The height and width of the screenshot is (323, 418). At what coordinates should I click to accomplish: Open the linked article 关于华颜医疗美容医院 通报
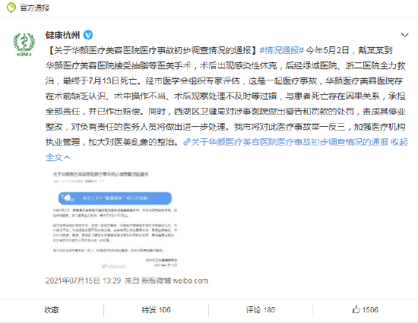[x=290, y=142]
